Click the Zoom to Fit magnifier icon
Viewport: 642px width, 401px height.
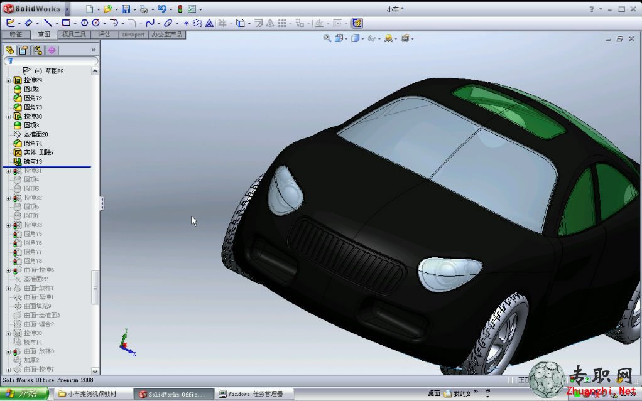click(327, 38)
